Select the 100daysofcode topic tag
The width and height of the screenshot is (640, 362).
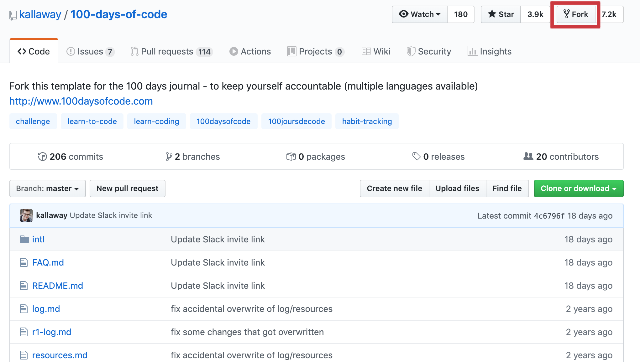coord(223,121)
